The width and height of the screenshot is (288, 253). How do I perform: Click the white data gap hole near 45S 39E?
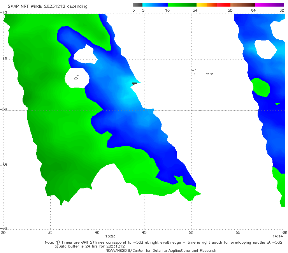pyautogui.click(x=85, y=54)
